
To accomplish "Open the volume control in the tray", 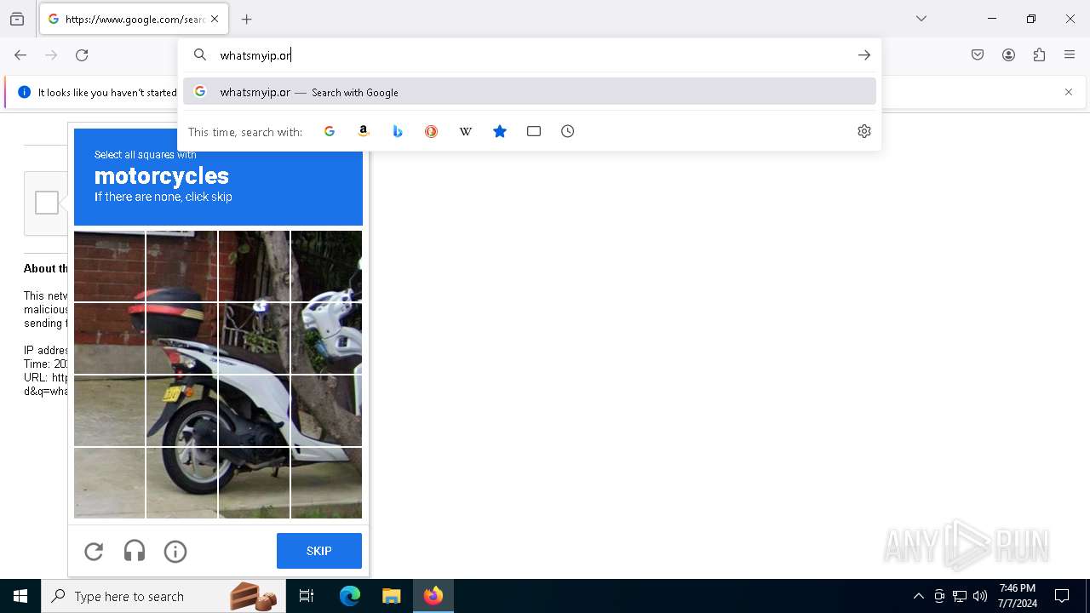I will 980,596.
